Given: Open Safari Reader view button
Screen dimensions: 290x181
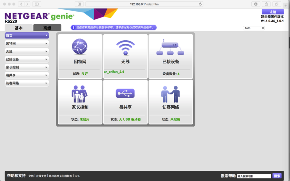Looking at the screenshot, I should click(x=79, y=4).
